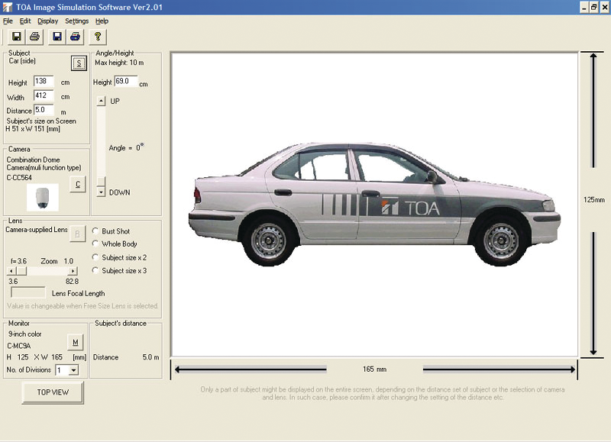Image resolution: width=611 pixels, height=442 pixels.
Task: Open the Display menu
Action: click(x=47, y=21)
